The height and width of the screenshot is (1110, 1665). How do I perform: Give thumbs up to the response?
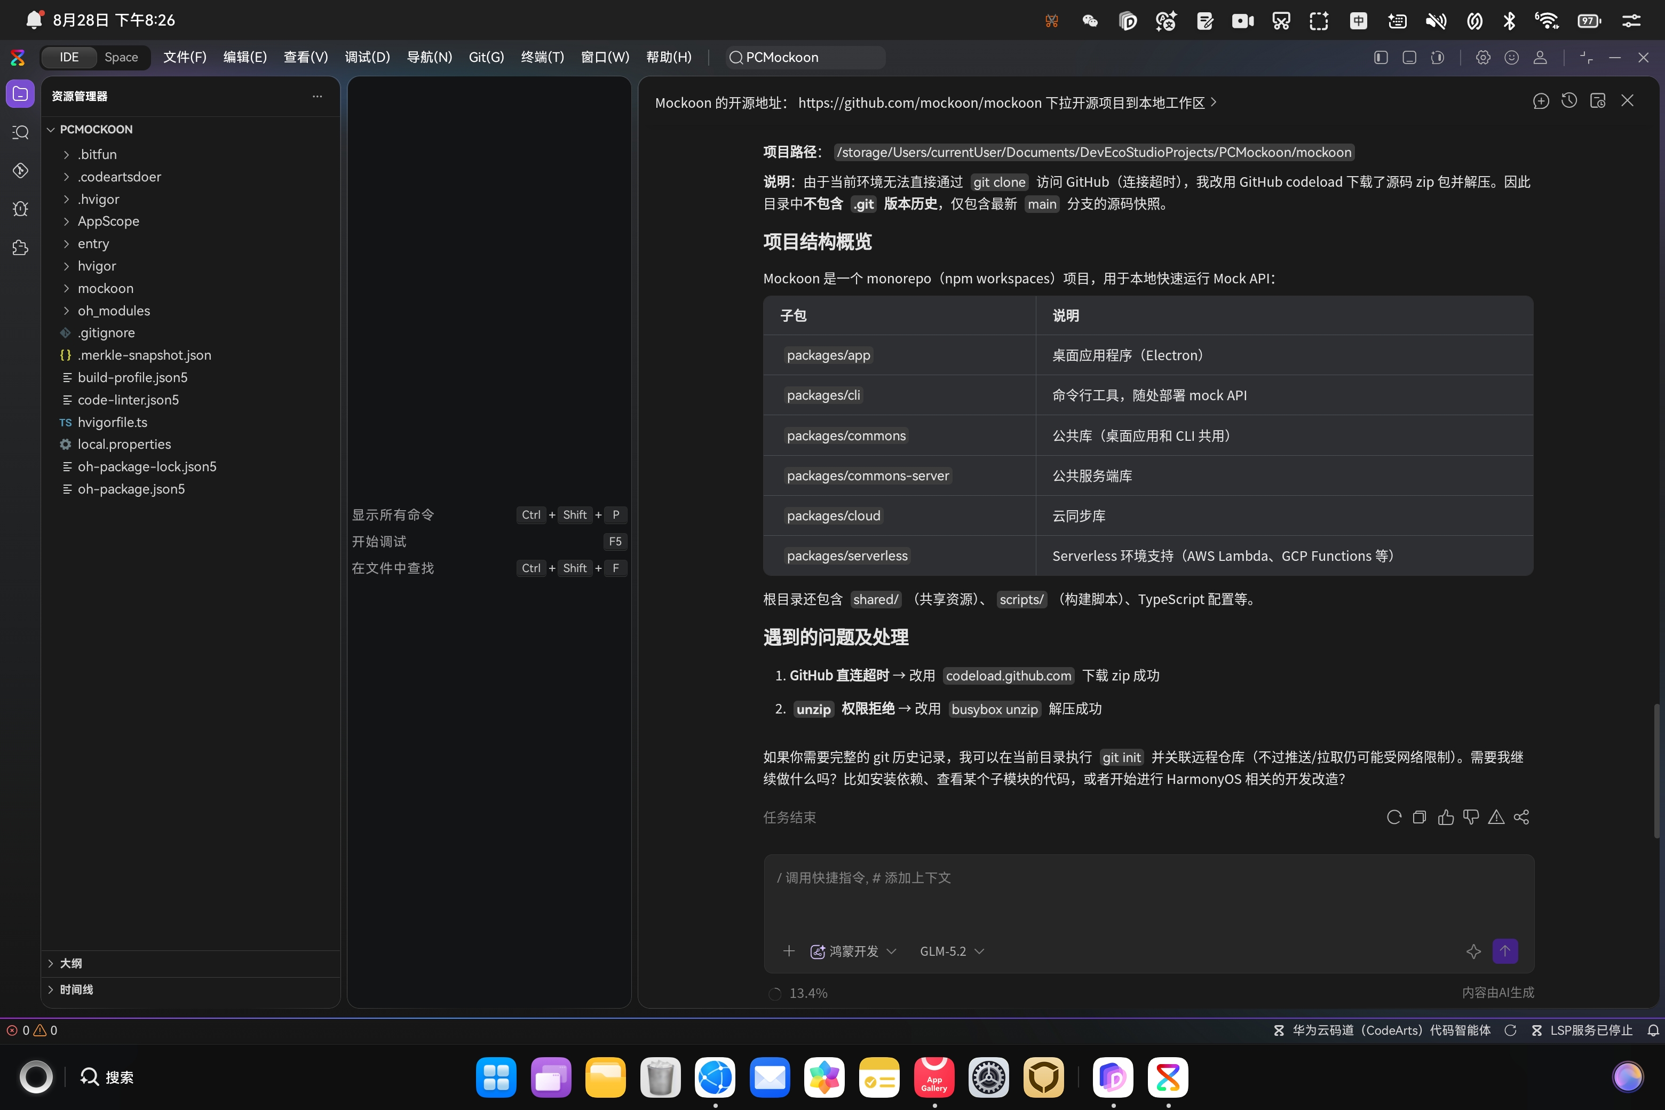tap(1446, 817)
